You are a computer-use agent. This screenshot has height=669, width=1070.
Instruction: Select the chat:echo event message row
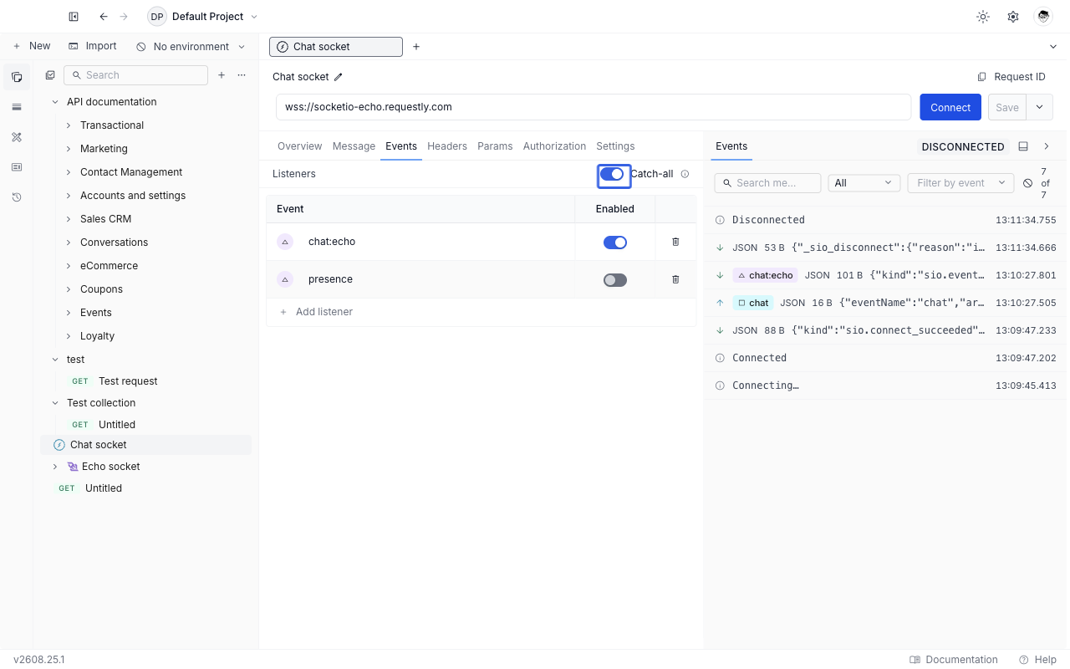(x=887, y=275)
